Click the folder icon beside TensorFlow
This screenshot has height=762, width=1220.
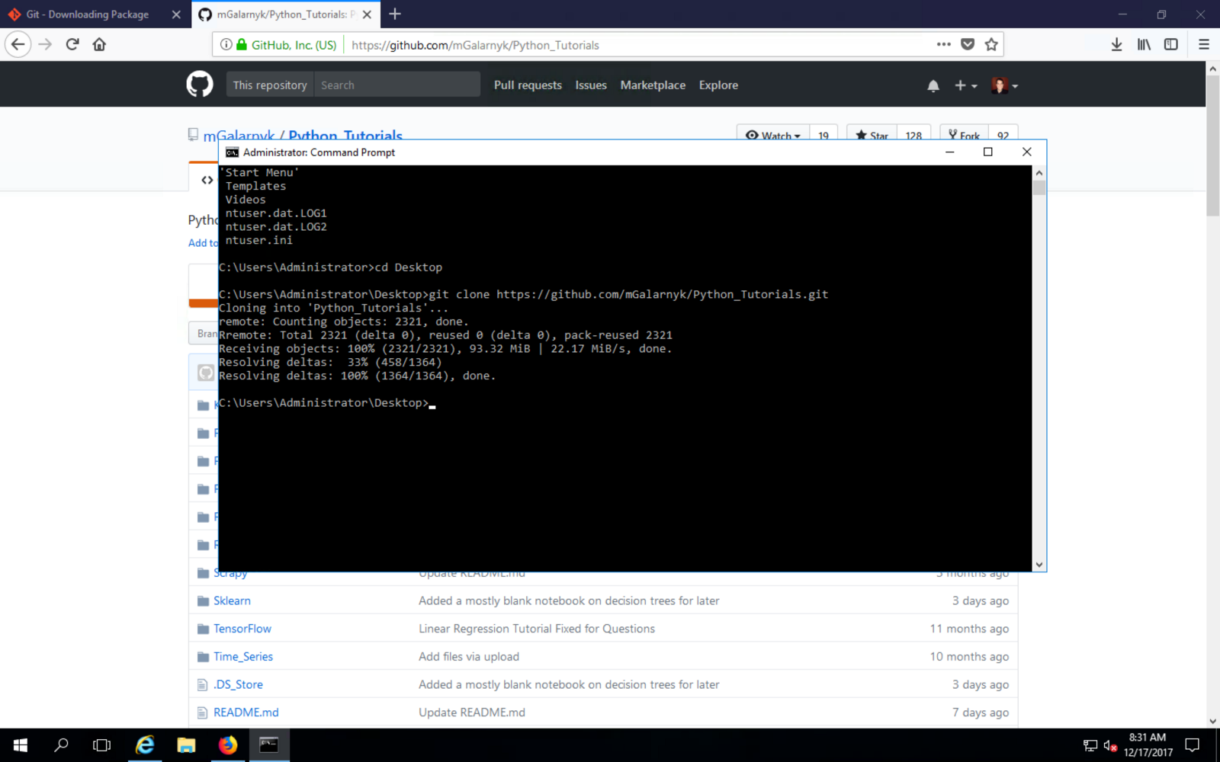point(203,629)
